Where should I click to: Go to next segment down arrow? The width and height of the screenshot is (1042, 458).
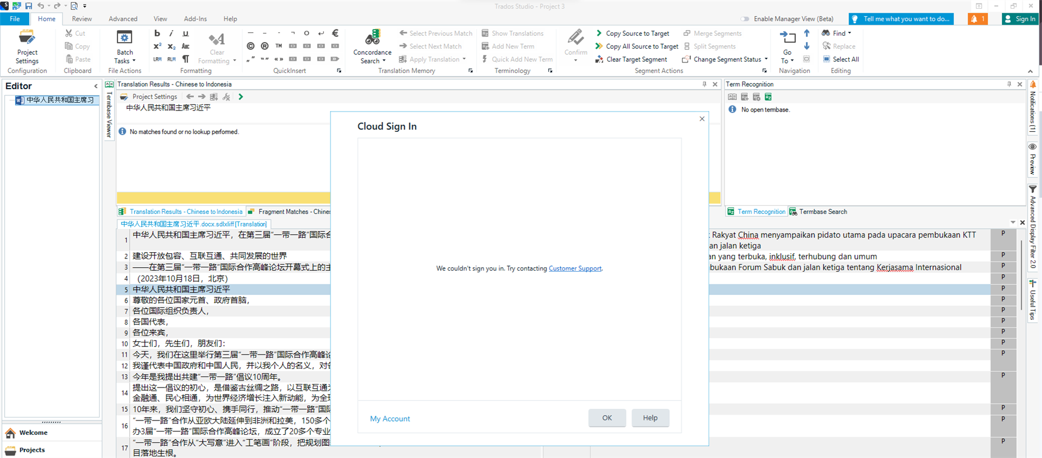coord(806,46)
